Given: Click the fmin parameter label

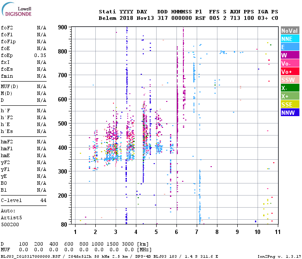Looking at the screenshot, I should pos(7,76).
